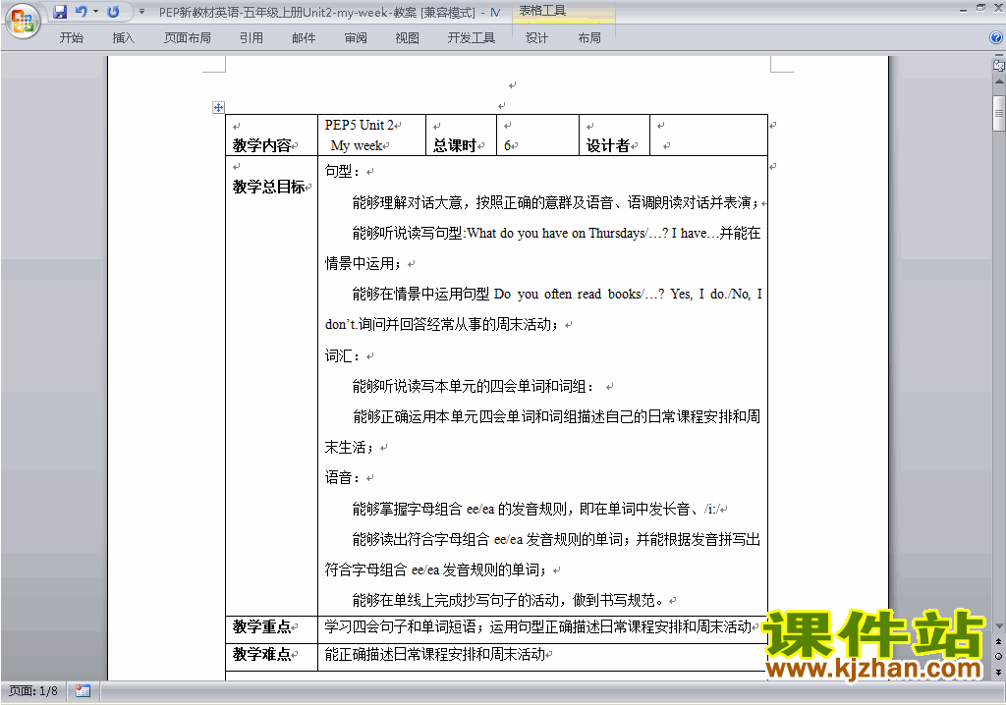The width and height of the screenshot is (1006, 705).
Task: Click the 词汇： heading line
Action: tap(343, 356)
